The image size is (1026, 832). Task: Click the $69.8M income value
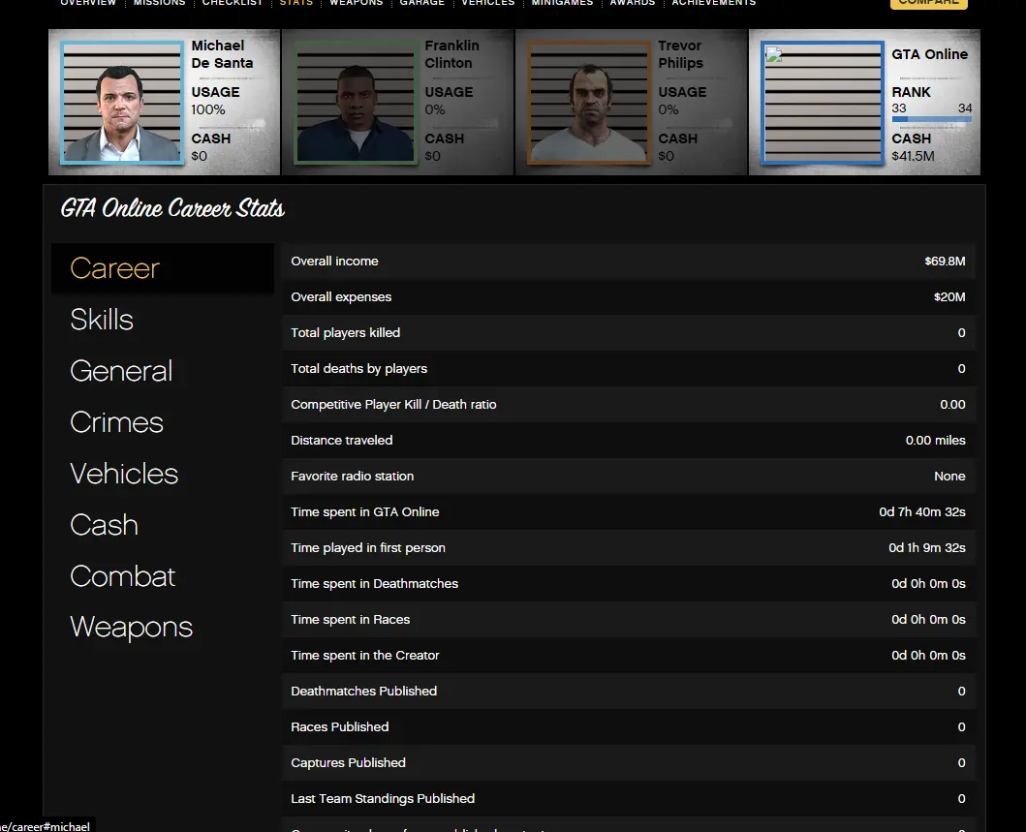(945, 261)
